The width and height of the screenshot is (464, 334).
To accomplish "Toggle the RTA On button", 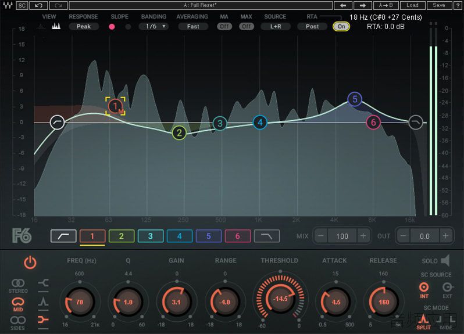I will point(341,27).
